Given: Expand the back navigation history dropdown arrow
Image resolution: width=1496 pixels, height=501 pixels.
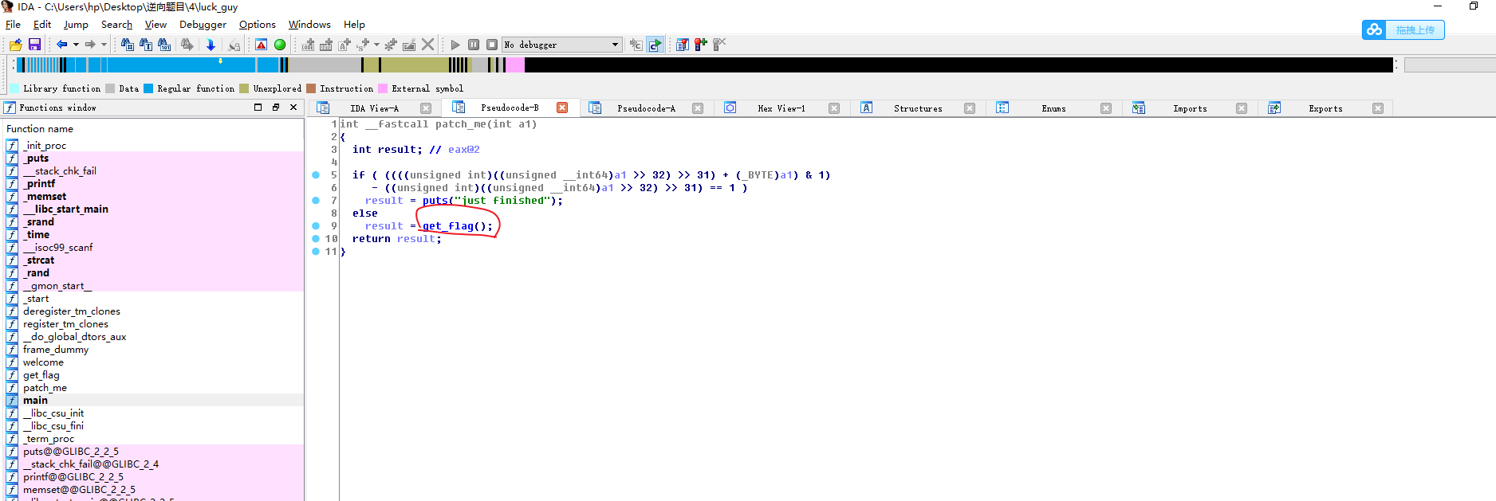Looking at the screenshot, I should [76, 45].
